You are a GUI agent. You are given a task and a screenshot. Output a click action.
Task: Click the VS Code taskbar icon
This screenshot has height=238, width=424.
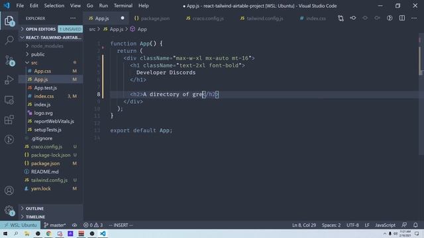[103, 233]
